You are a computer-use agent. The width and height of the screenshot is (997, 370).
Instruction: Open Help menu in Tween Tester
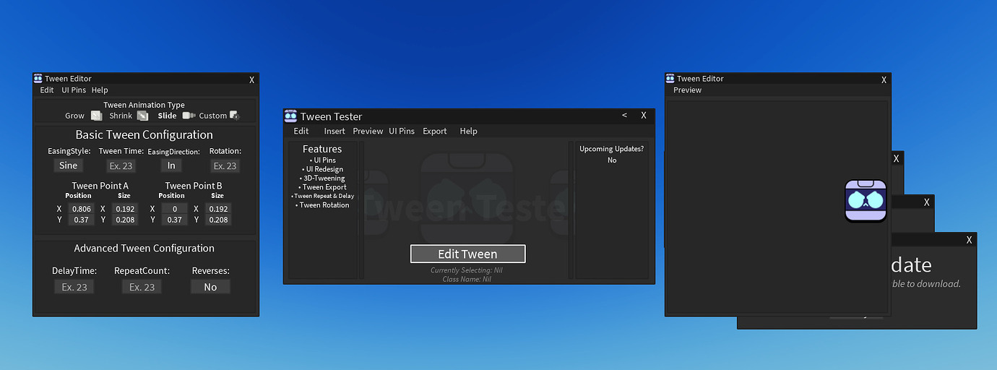[x=468, y=132]
